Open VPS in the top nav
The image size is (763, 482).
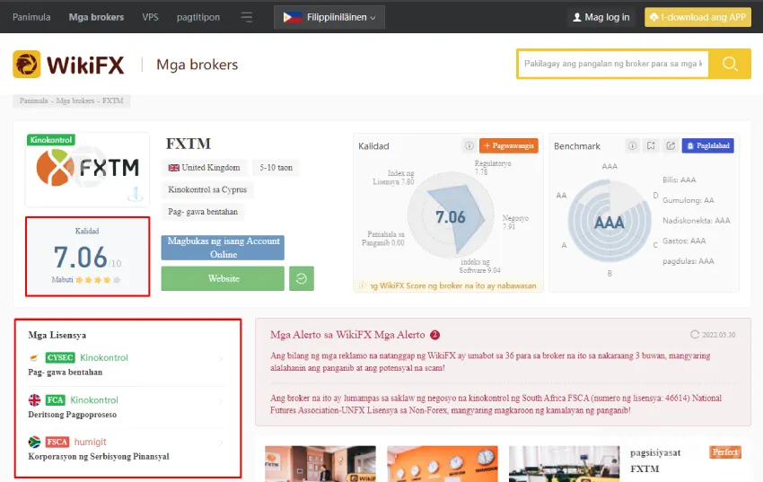151,17
